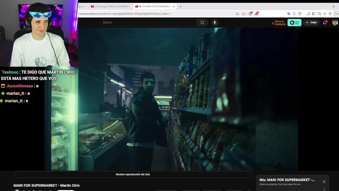This screenshot has width=339, height=191.
Task: Close the Mix playlist panel
Action: (x=324, y=182)
